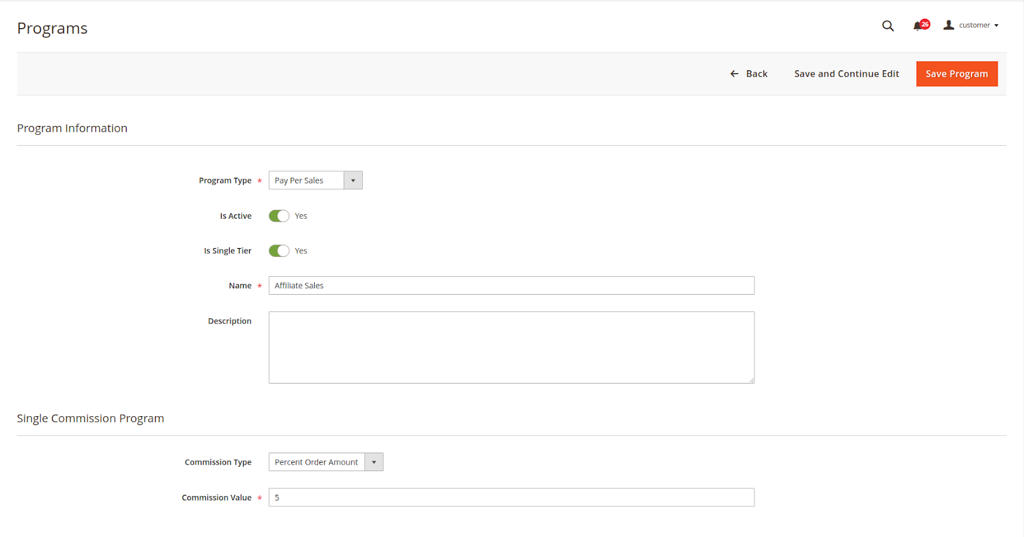
Task: Toggle the Is Active switch
Action: click(279, 216)
